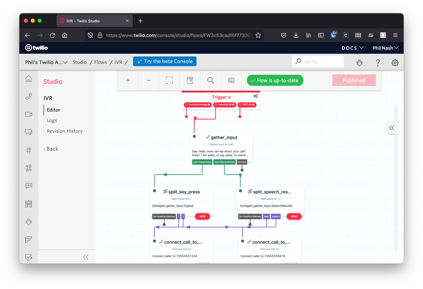Expand the right-hand widget panel

coord(392,128)
